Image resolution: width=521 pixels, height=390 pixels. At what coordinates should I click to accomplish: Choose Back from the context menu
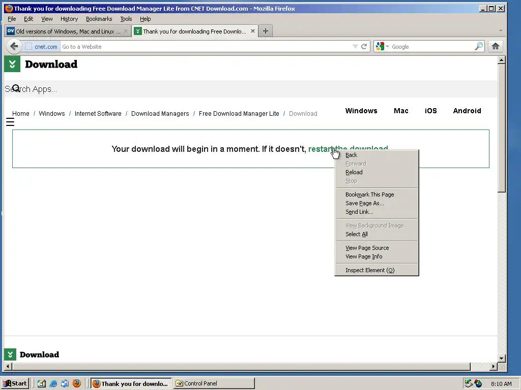377,155
